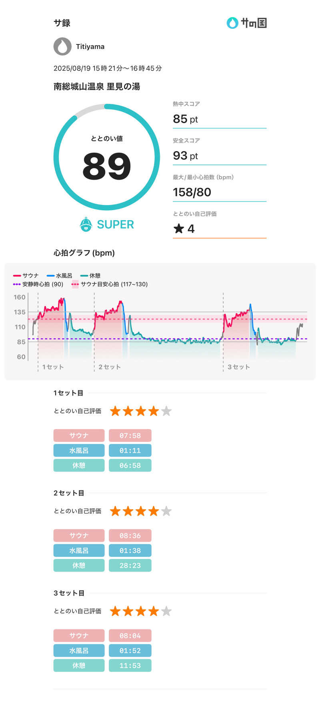Click the red サウナ legend marker
The width and height of the screenshot is (320, 706).
[17, 276]
